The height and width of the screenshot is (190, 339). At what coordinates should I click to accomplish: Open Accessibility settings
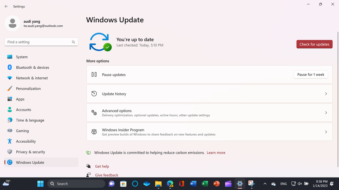tap(41, 141)
